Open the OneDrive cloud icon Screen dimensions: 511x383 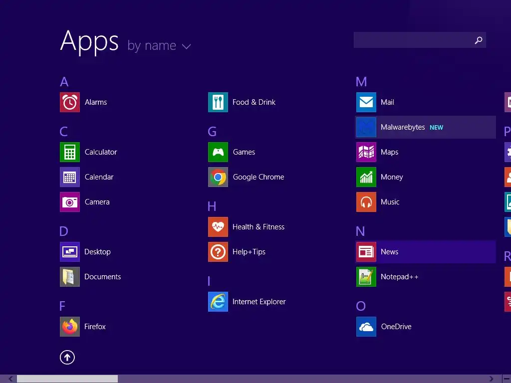tap(366, 327)
